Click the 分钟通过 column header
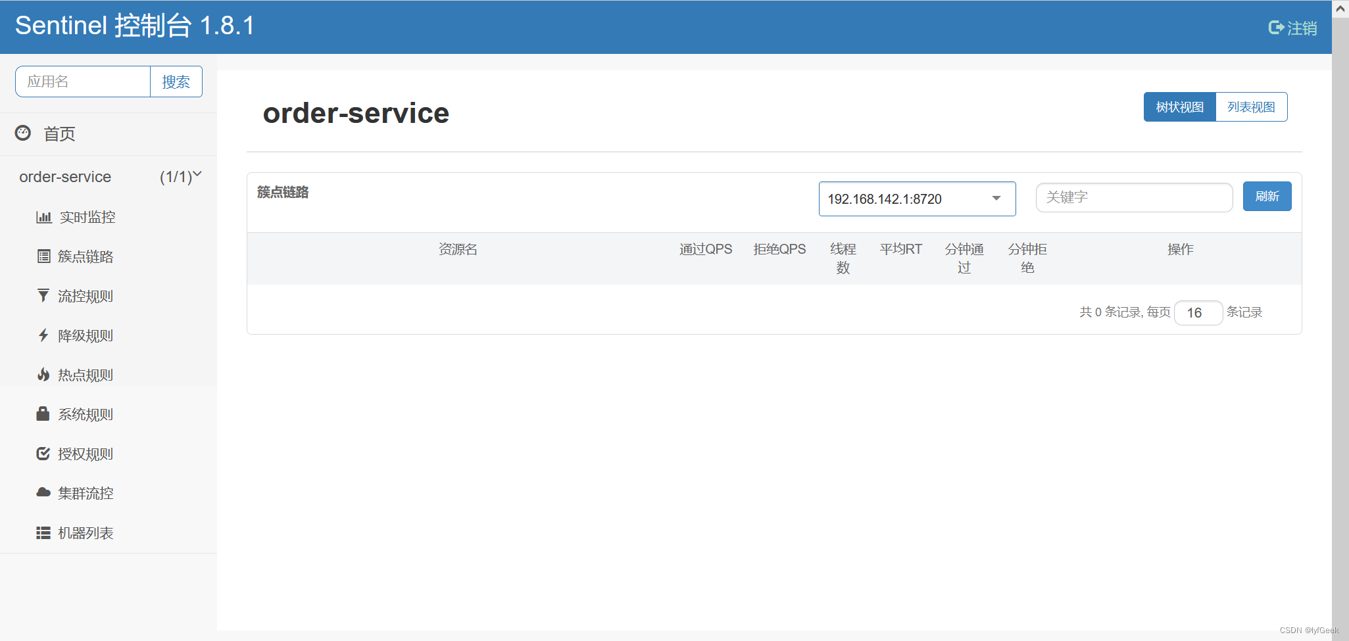The width and height of the screenshot is (1349, 641). [x=964, y=258]
